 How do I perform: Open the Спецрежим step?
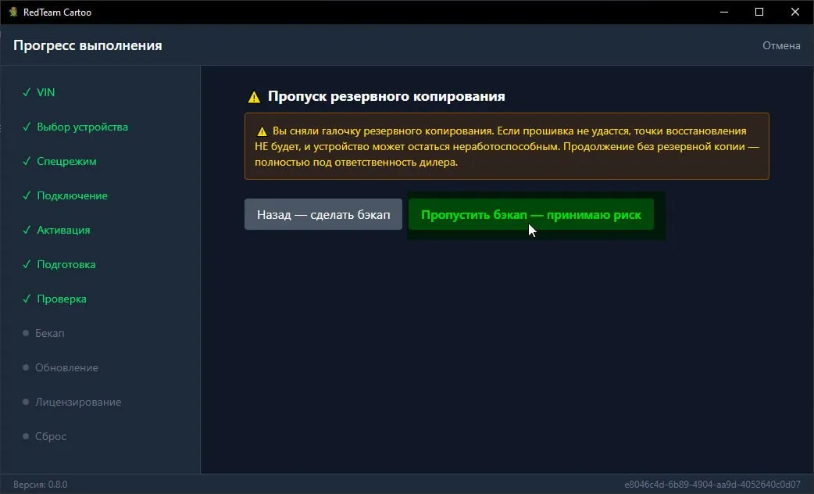click(x=66, y=161)
